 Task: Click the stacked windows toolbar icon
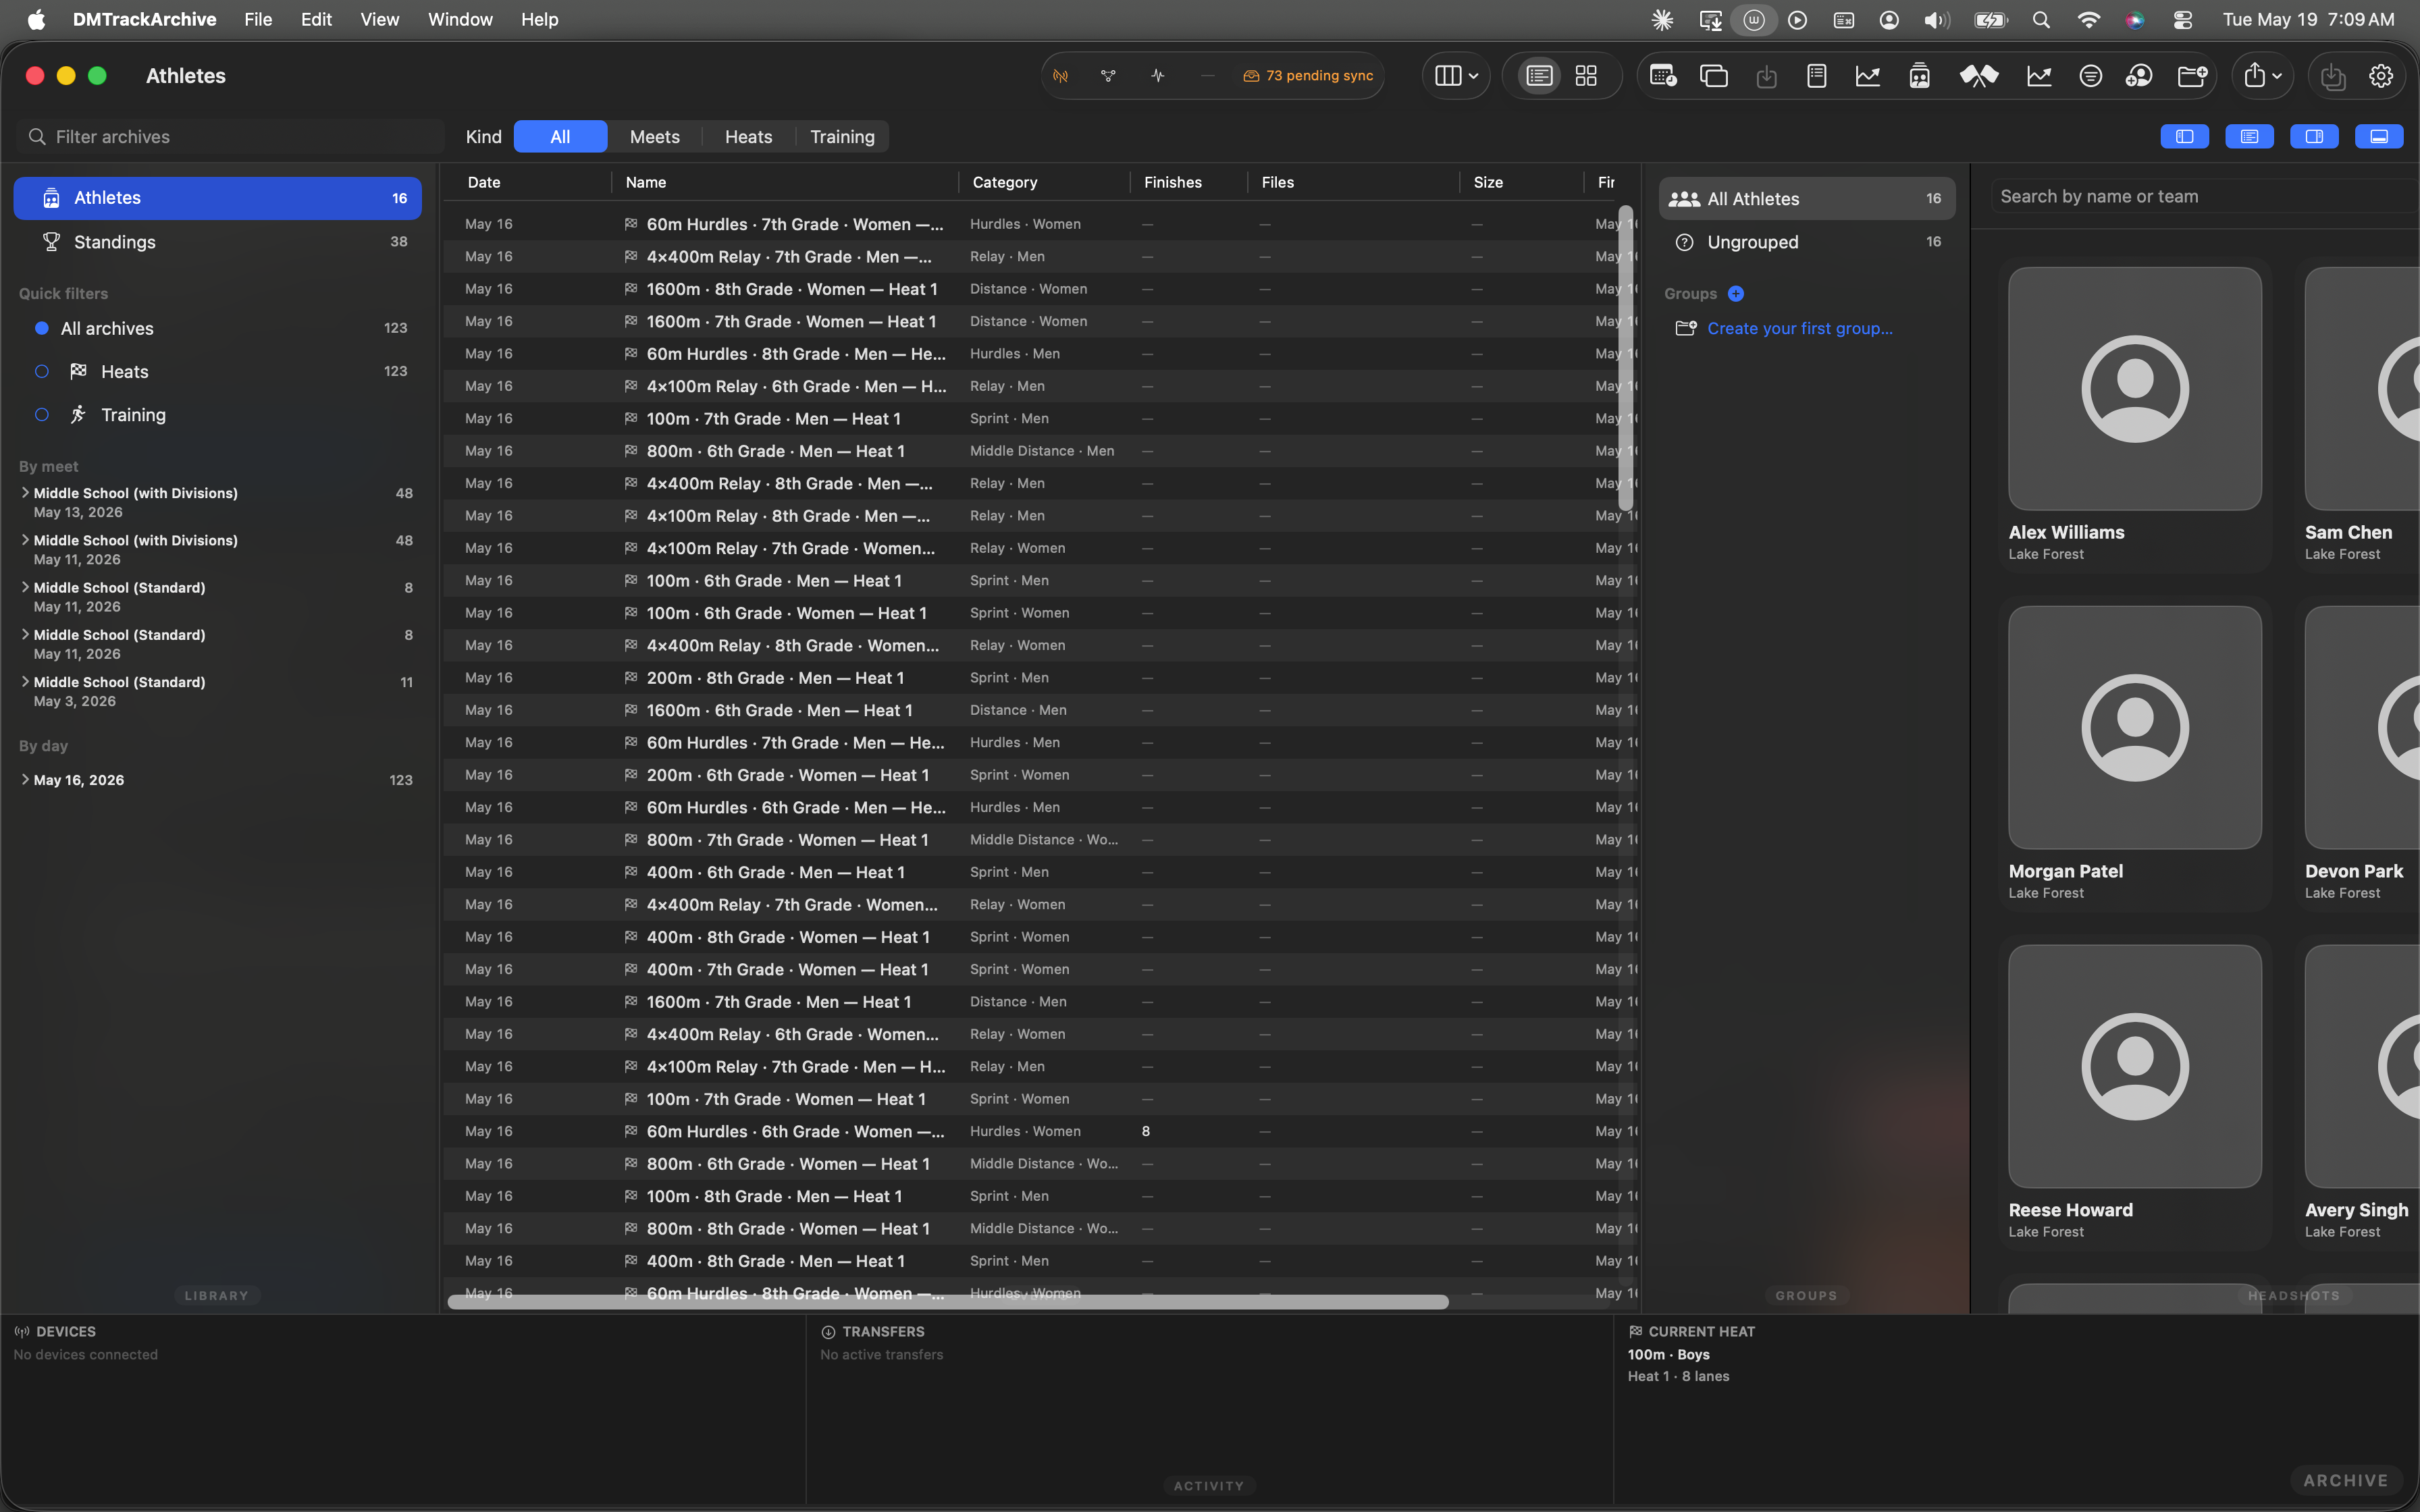click(1714, 76)
